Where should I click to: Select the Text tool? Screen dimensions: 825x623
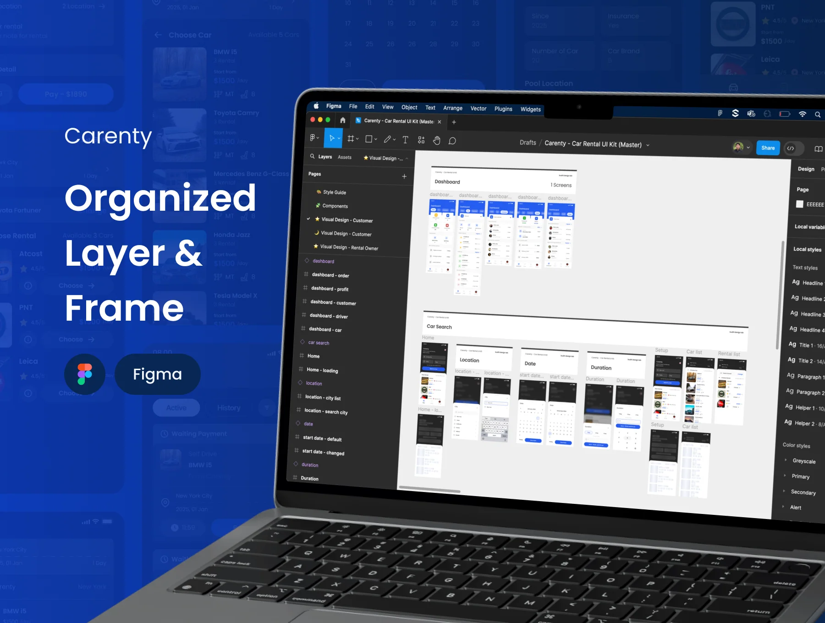pos(405,140)
